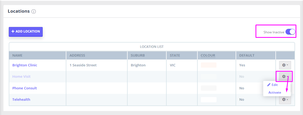Open the gear menu for Brighton Clinic
Viewport: 303px width, 115px height.
[x=285, y=65]
